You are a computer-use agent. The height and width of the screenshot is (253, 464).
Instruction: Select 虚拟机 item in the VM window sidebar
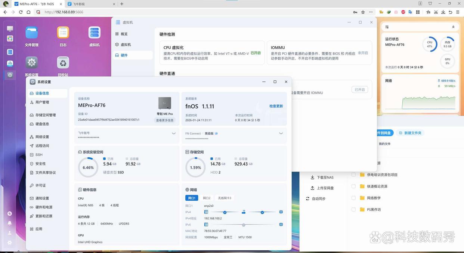coord(133,44)
